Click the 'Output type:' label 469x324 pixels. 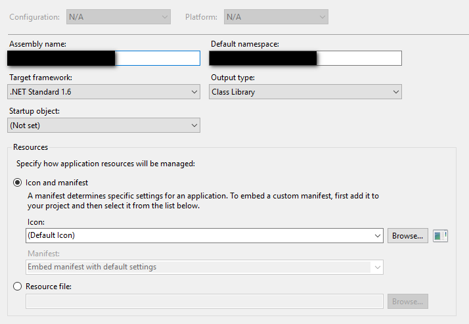tap(233, 78)
